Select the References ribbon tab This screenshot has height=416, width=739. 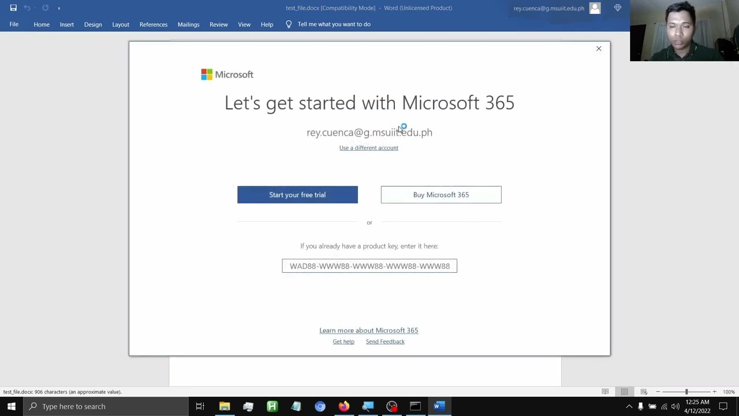[154, 24]
